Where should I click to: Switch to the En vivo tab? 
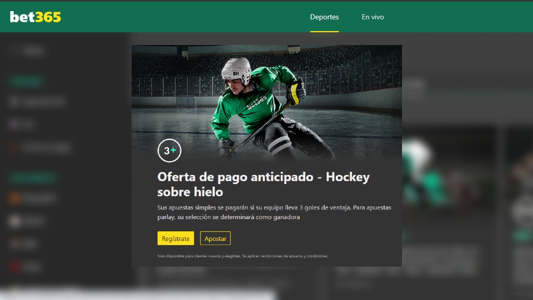point(373,17)
